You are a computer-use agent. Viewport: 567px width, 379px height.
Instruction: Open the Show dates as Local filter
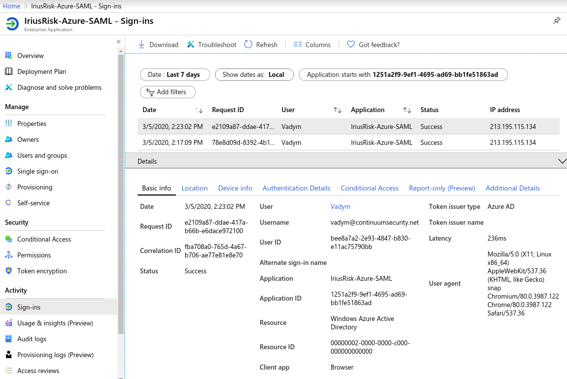pos(254,75)
